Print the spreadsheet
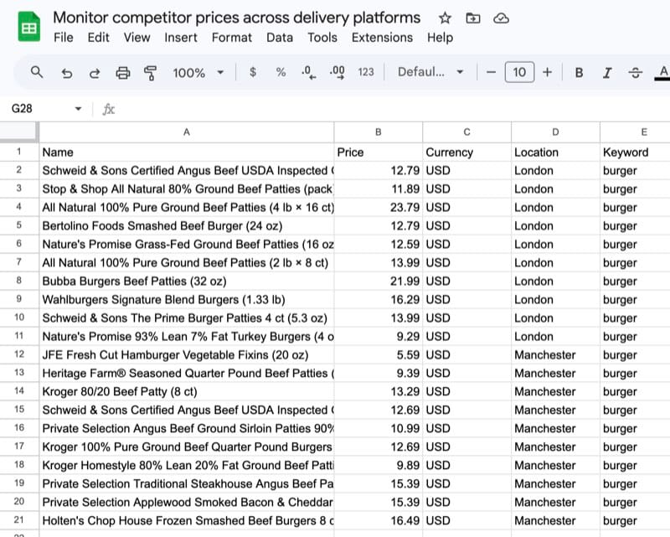670x537 pixels. point(123,73)
